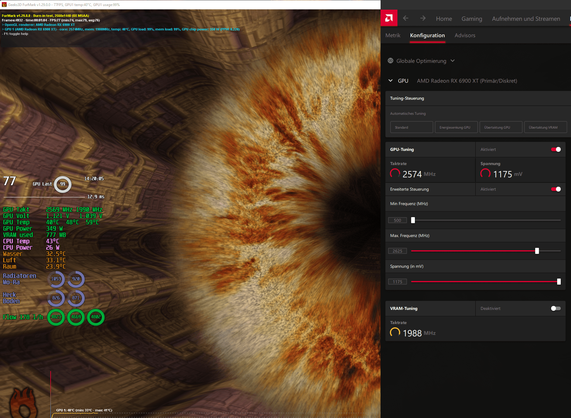Click the 'Flow 178 l/h' label
This screenshot has height=418, width=571.
click(23, 317)
